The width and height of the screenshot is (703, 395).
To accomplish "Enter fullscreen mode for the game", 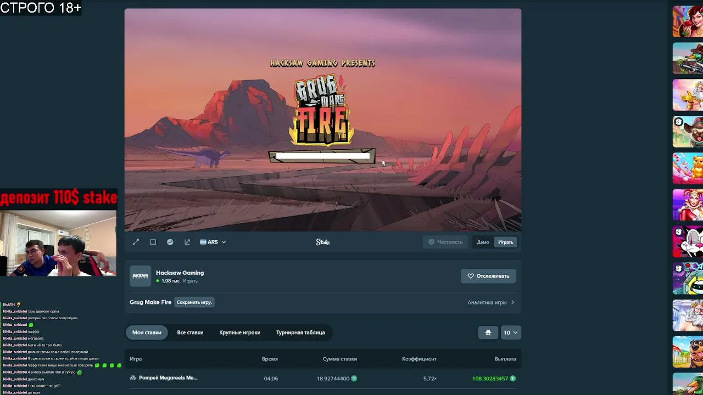I will [x=136, y=242].
